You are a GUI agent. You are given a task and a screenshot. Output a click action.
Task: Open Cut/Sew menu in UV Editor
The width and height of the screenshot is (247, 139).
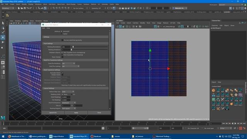[135, 23]
